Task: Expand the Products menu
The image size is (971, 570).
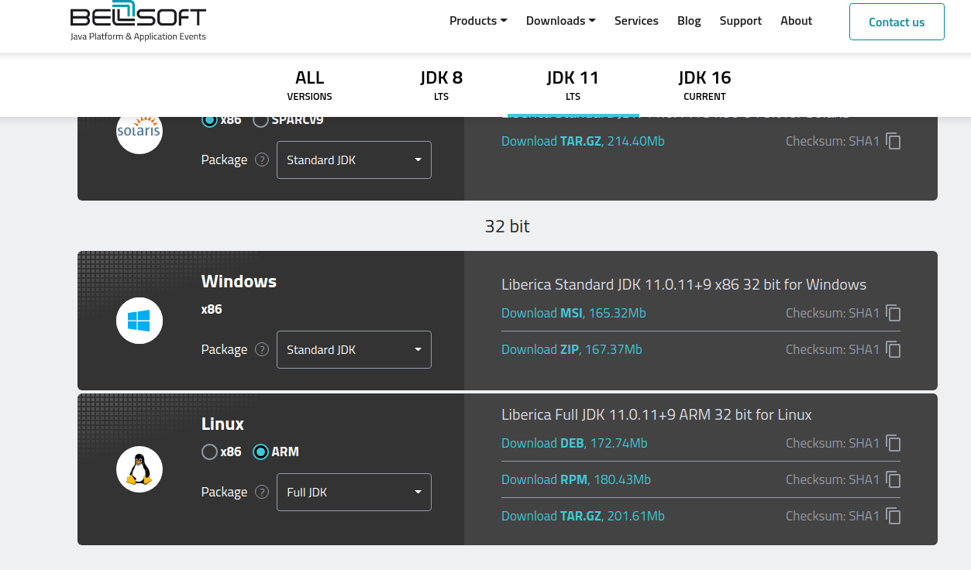Action: (x=477, y=21)
